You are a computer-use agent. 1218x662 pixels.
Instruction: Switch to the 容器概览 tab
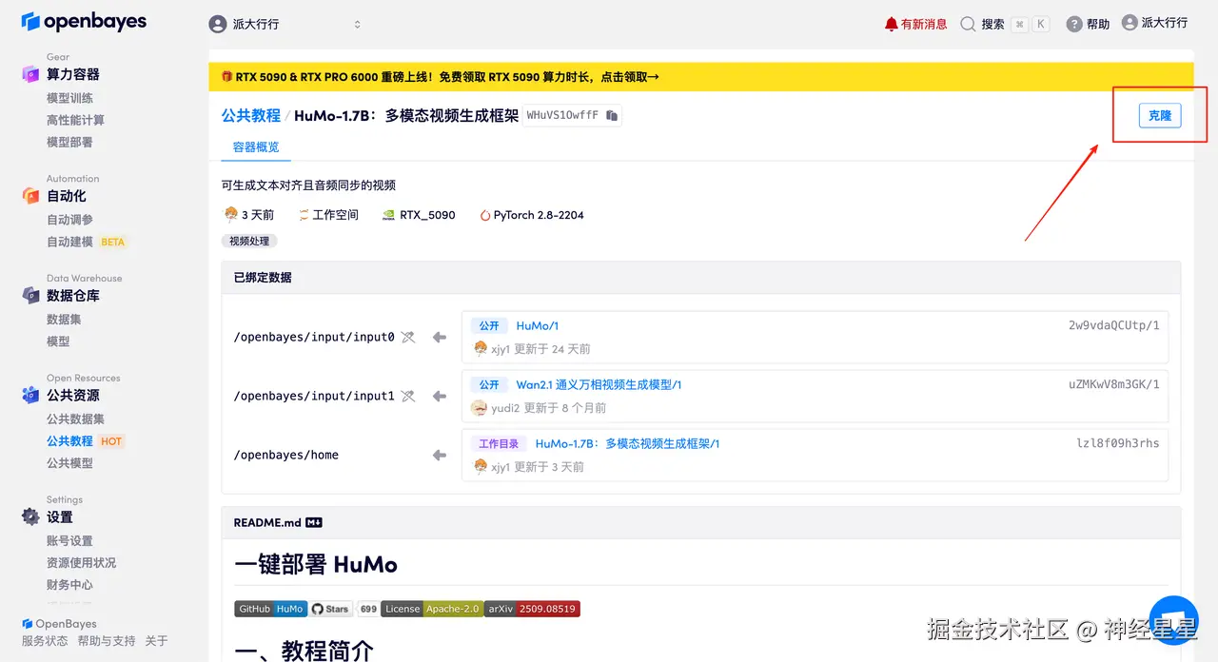coord(256,147)
